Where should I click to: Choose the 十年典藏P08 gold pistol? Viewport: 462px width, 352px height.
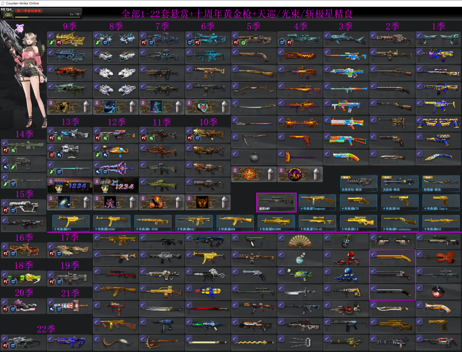(x=400, y=202)
